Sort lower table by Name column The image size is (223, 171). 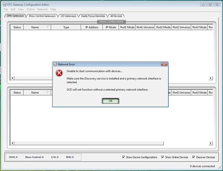pos(37,92)
